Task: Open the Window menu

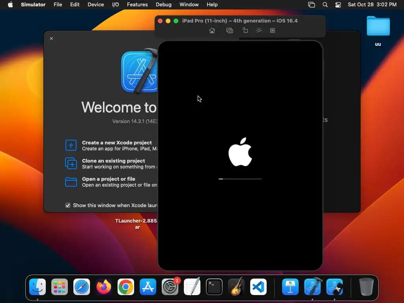Action: pos(189,4)
